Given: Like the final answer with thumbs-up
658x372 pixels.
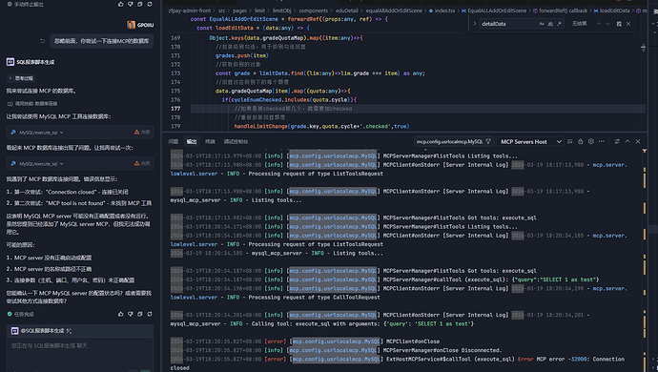Looking at the screenshot, I should pos(121,314).
